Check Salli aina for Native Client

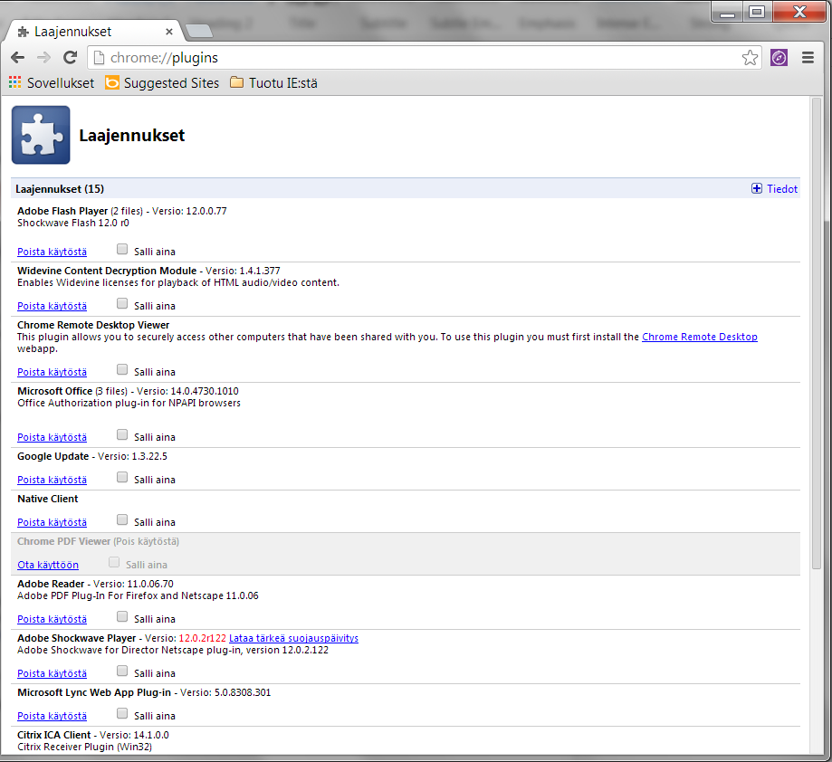[122, 519]
